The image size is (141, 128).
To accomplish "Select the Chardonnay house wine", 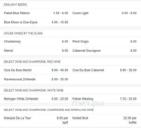I will (x=12, y=41).
